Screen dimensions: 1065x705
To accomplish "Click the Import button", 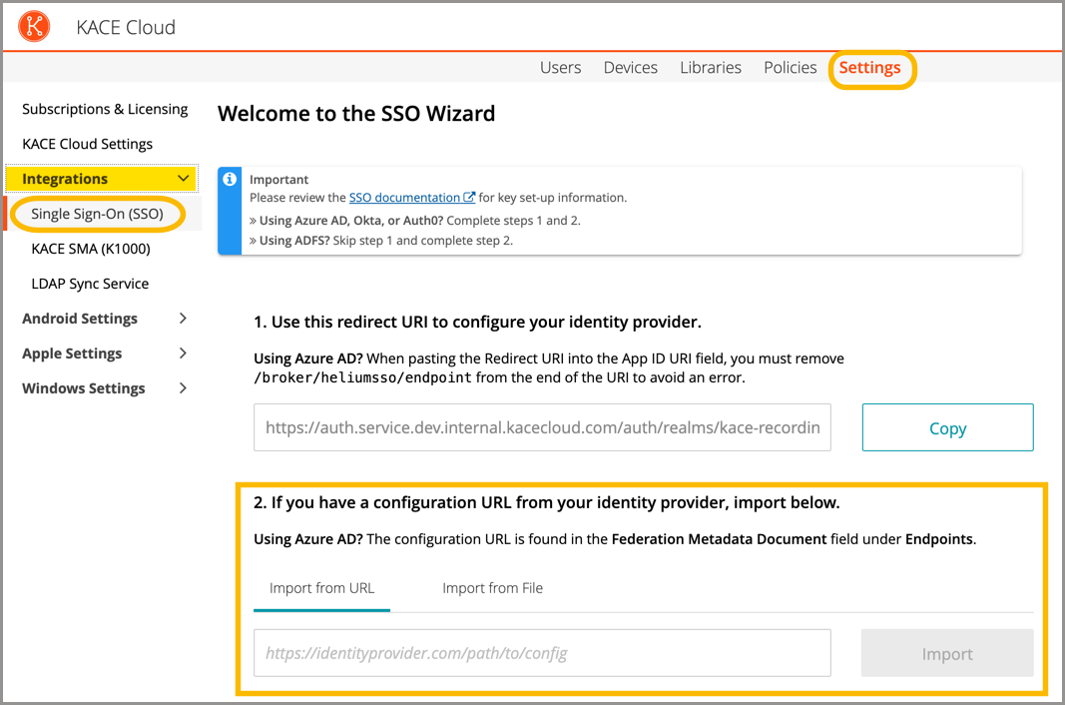I will pos(946,654).
